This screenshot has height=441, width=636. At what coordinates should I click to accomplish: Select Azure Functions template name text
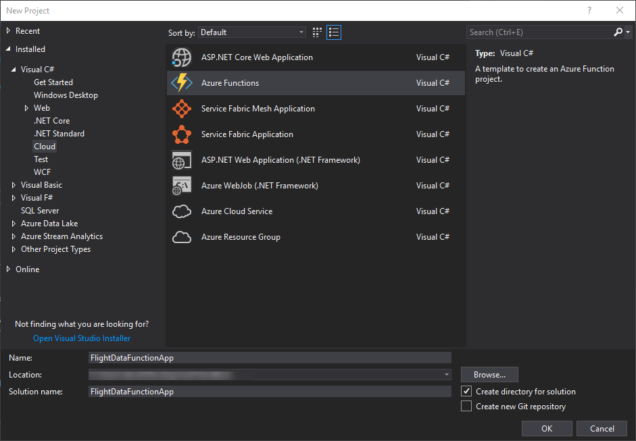point(230,82)
